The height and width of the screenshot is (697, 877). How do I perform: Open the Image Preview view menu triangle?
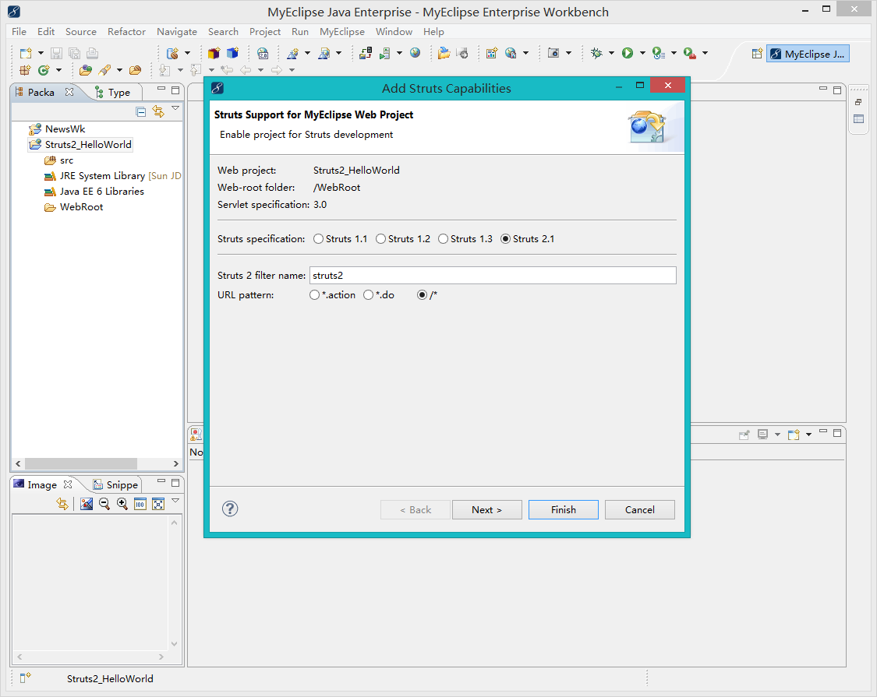(175, 500)
